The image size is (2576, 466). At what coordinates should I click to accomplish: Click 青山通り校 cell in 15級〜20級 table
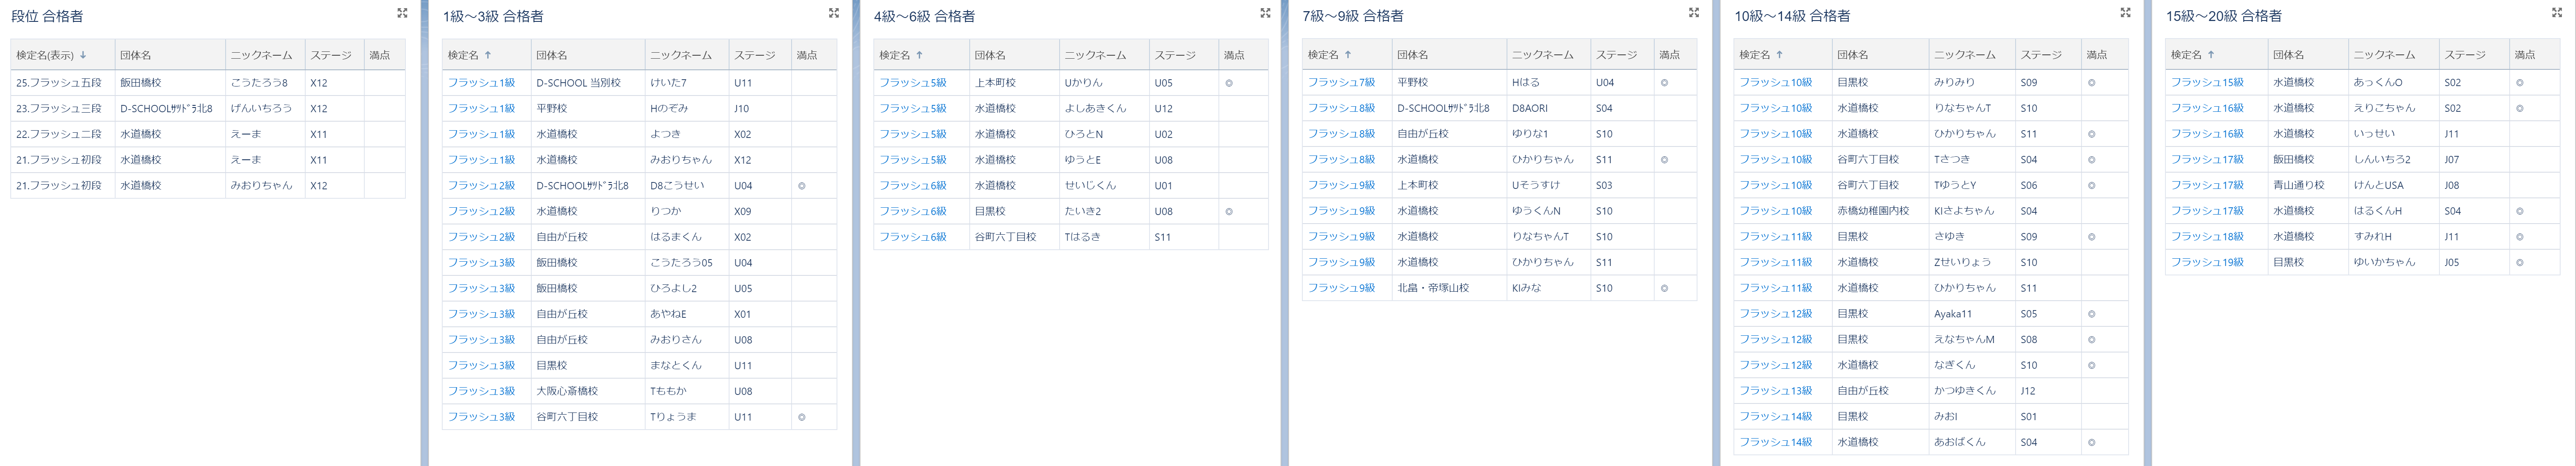click(x=2307, y=185)
